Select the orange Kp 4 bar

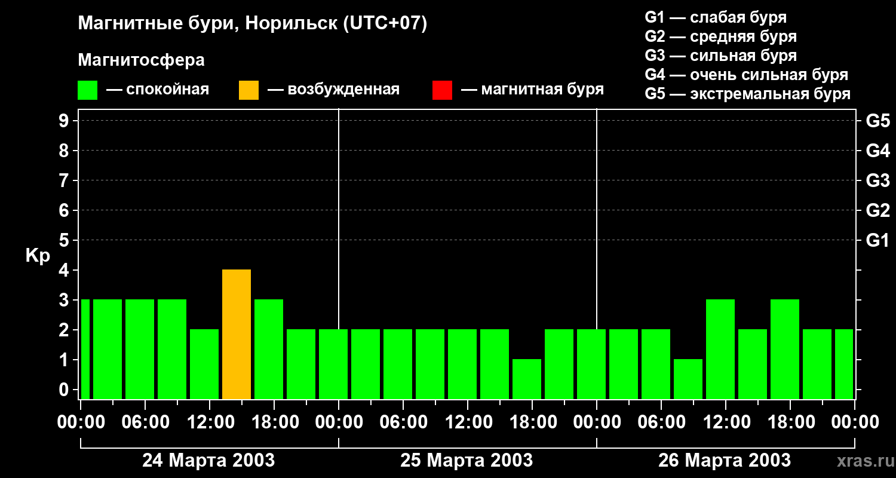(x=237, y=334)
